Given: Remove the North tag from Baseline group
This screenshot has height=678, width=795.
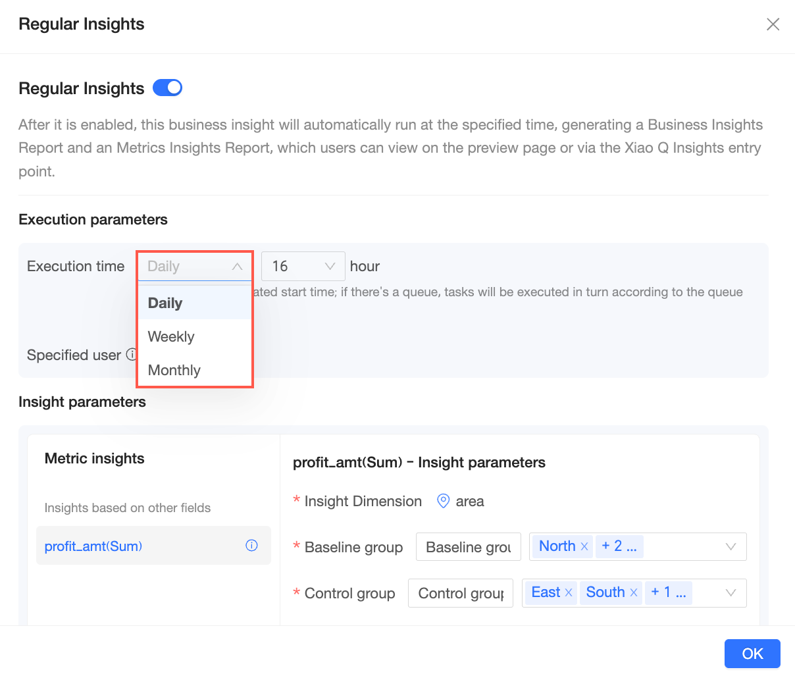Looking at the screenshot, I should (584, 546).
